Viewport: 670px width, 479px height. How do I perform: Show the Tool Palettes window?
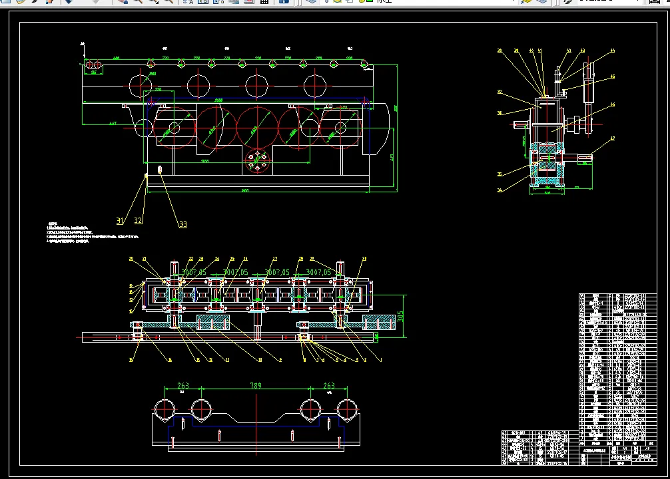tap(218, 2)
